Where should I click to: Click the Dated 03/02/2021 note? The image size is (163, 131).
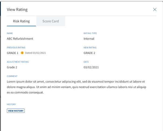coord(35,53)
